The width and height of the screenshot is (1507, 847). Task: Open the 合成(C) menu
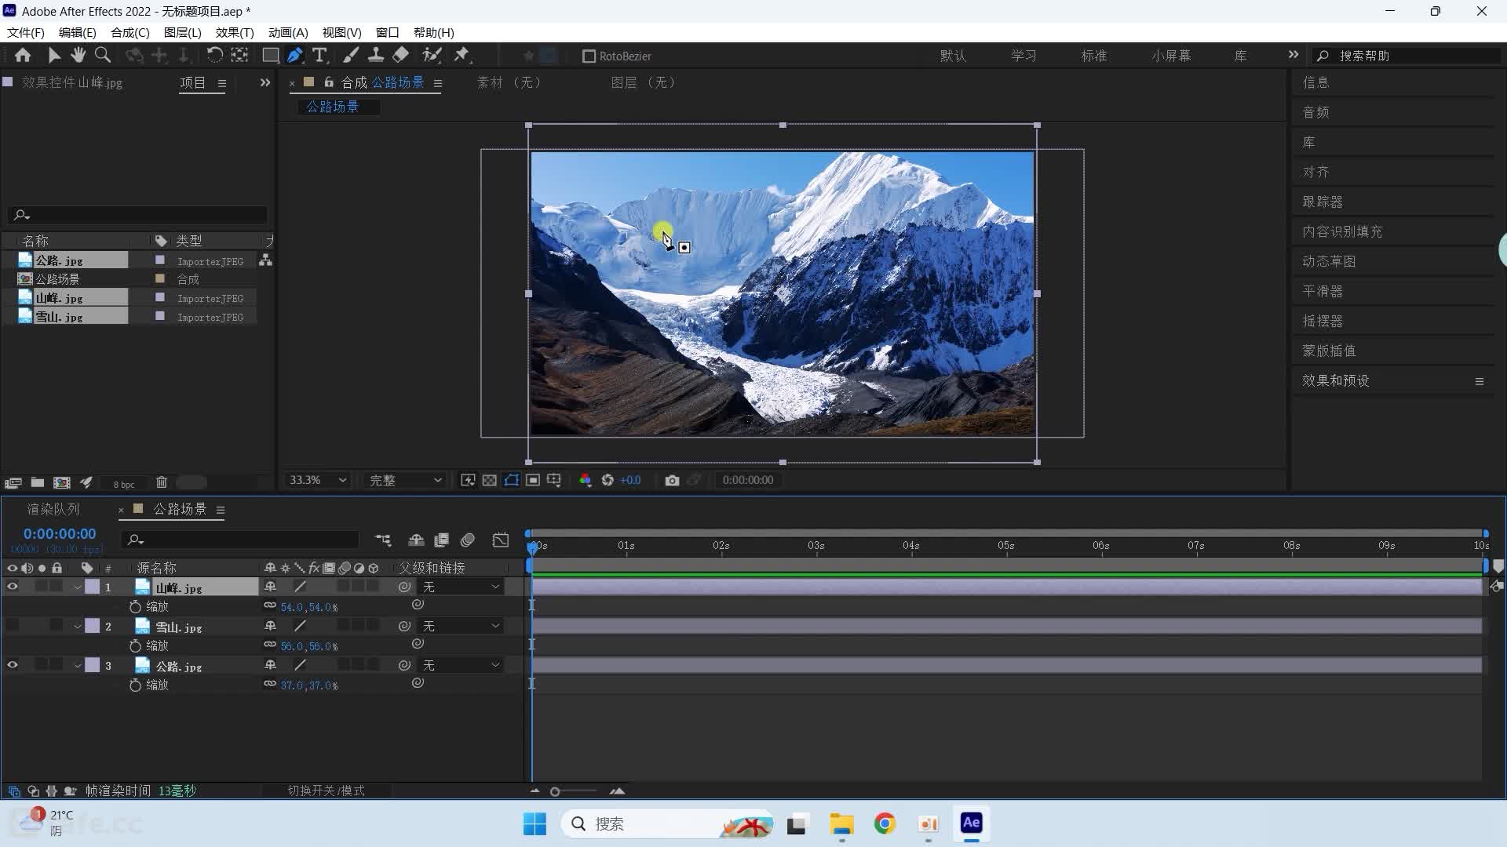(x=130, y=33)
